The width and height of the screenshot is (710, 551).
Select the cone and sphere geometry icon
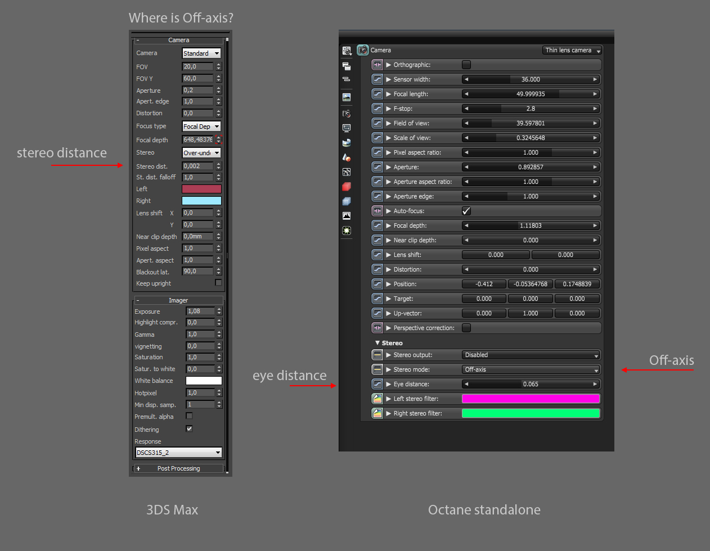(347, 157)
